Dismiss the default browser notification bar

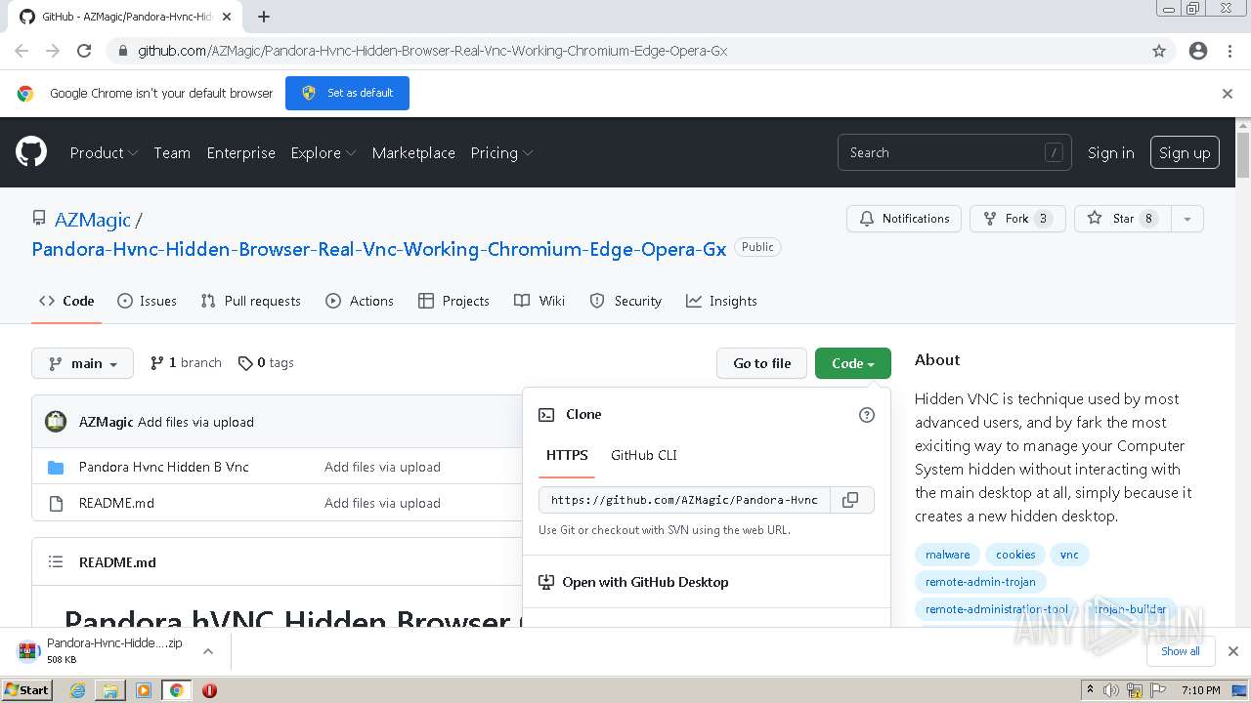coord(1228,94)
